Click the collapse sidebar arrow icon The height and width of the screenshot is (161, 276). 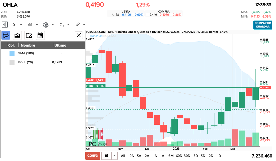pos(5,24)
